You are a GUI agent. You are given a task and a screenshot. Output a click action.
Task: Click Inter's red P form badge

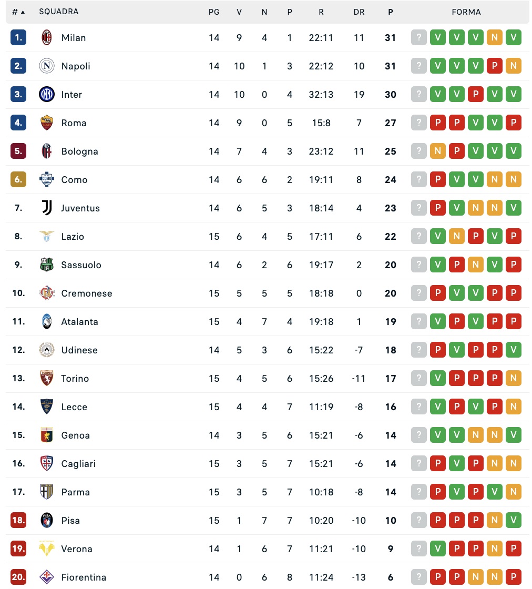476,95
